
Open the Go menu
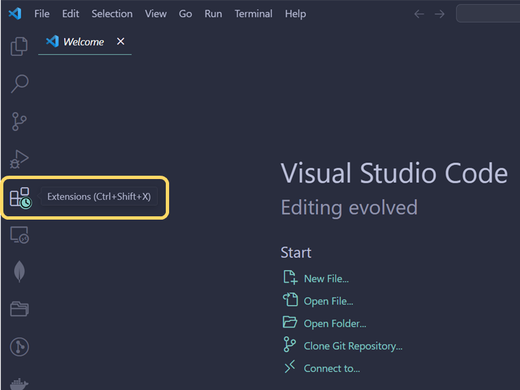[185, 13]
